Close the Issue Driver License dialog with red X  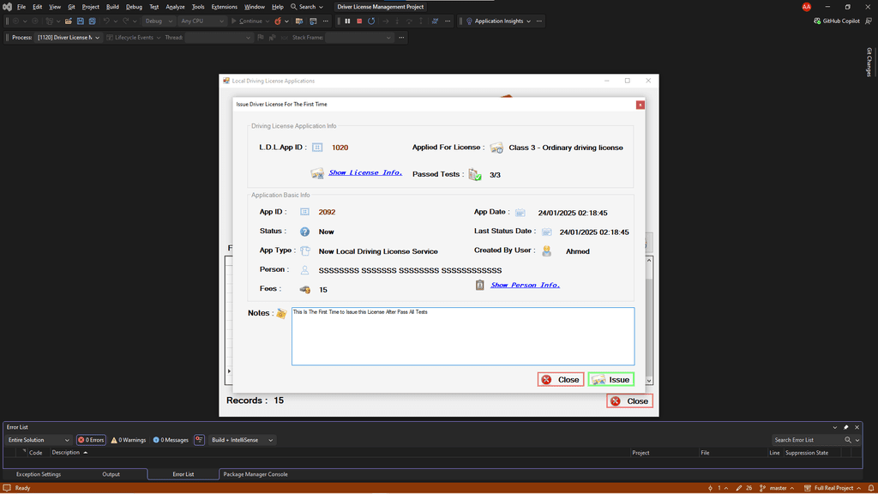640,105
